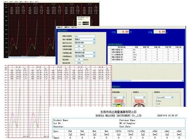Click the circular unit gauge image
190x139 pixels.
139,105
